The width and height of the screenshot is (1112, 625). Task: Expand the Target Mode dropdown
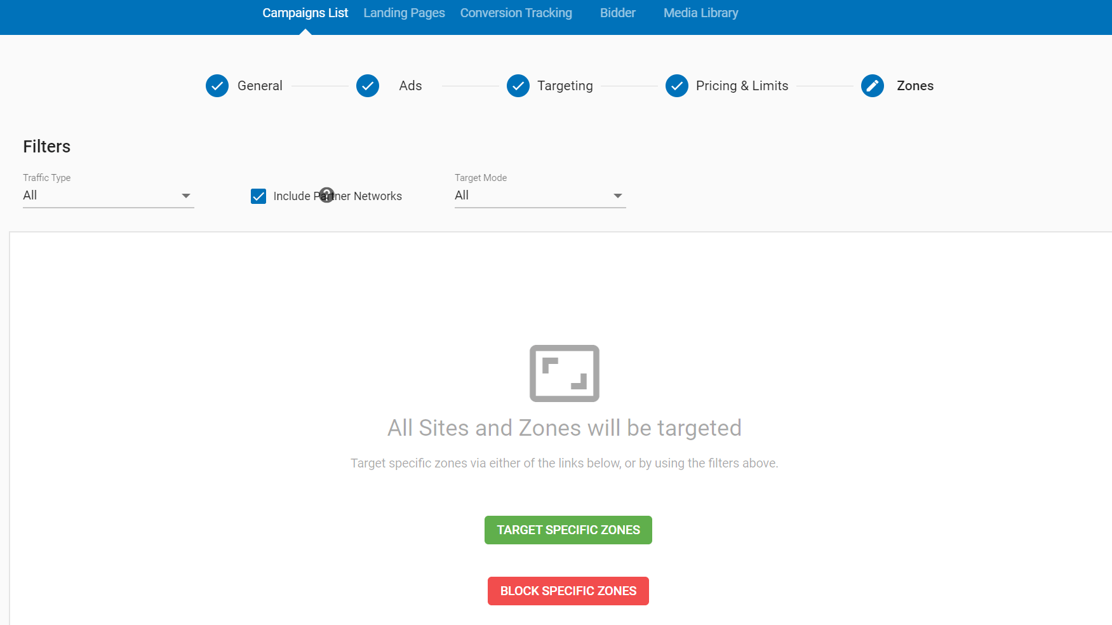coord(540,196)
